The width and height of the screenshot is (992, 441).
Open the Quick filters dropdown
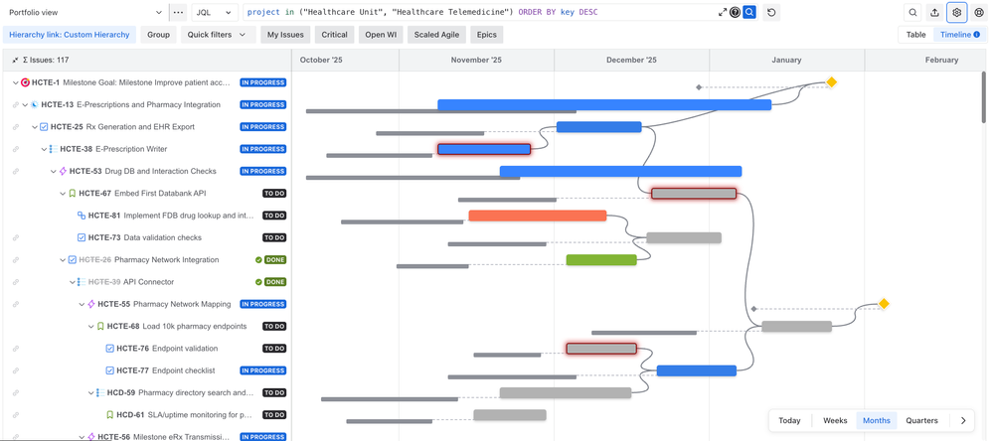219,35
